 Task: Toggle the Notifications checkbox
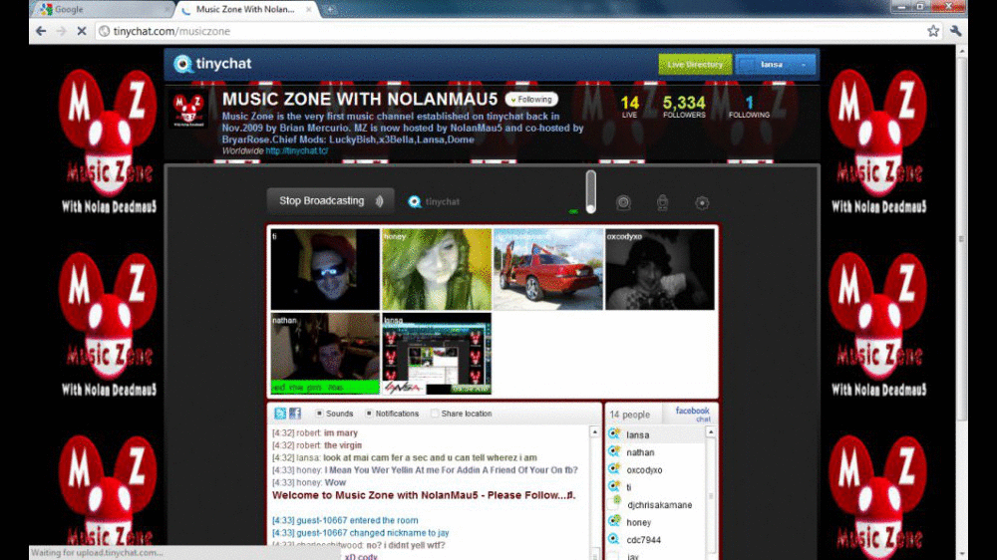369,414
